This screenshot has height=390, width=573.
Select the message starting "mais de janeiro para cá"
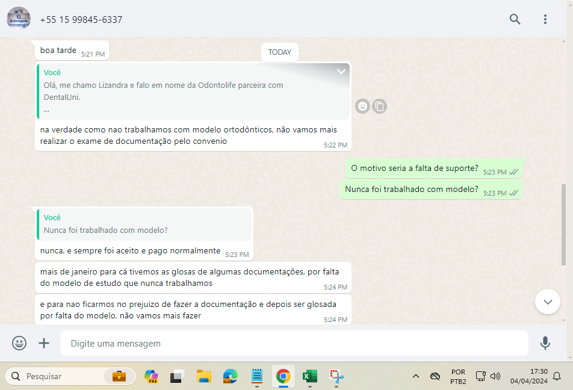click(193, 277)
